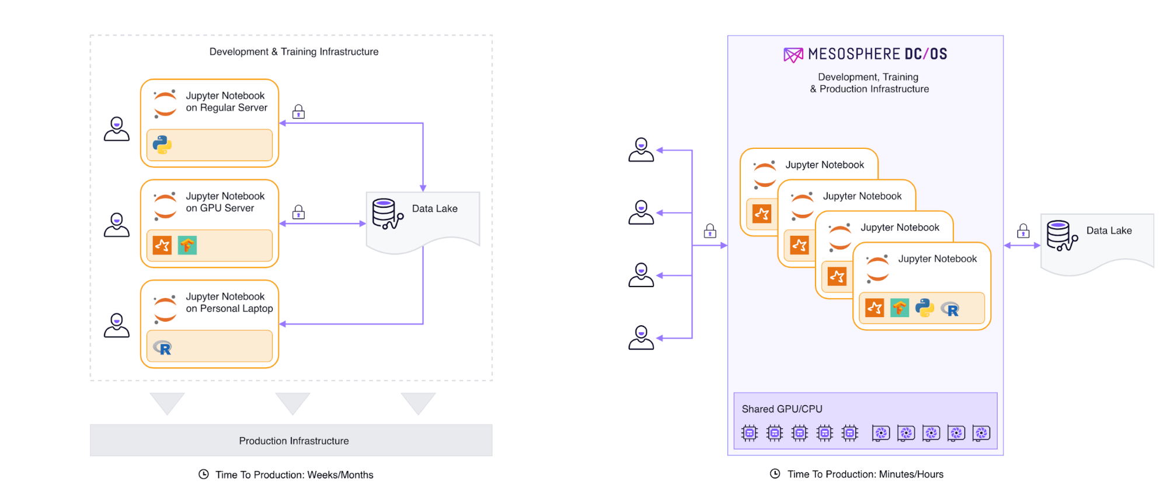Click the 'Development & Training Infrastructure' heading
The height and width of the screenshot is (502, 1167).
click(x=294, y=51)
